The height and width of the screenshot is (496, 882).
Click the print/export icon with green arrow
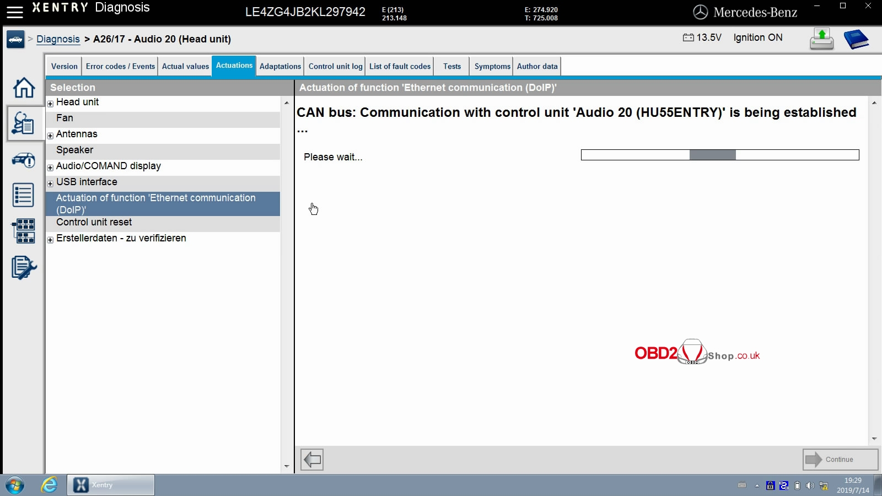click(821, 39)
